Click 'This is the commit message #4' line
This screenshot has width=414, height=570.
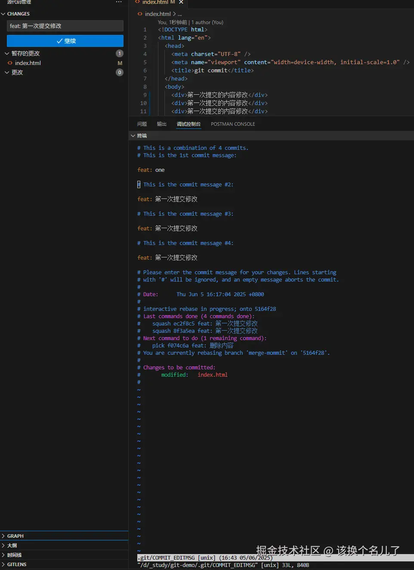tap(185, 243)
